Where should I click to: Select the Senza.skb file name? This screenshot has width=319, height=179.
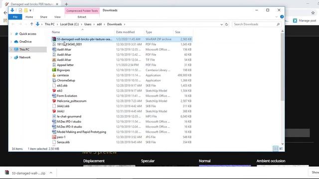coord(63,142)
